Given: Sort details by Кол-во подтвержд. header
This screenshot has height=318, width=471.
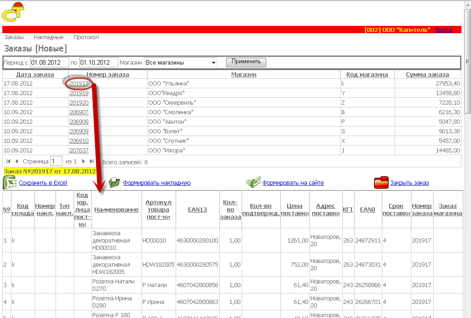Looking at the screenshot, I should tap(261, 210).
